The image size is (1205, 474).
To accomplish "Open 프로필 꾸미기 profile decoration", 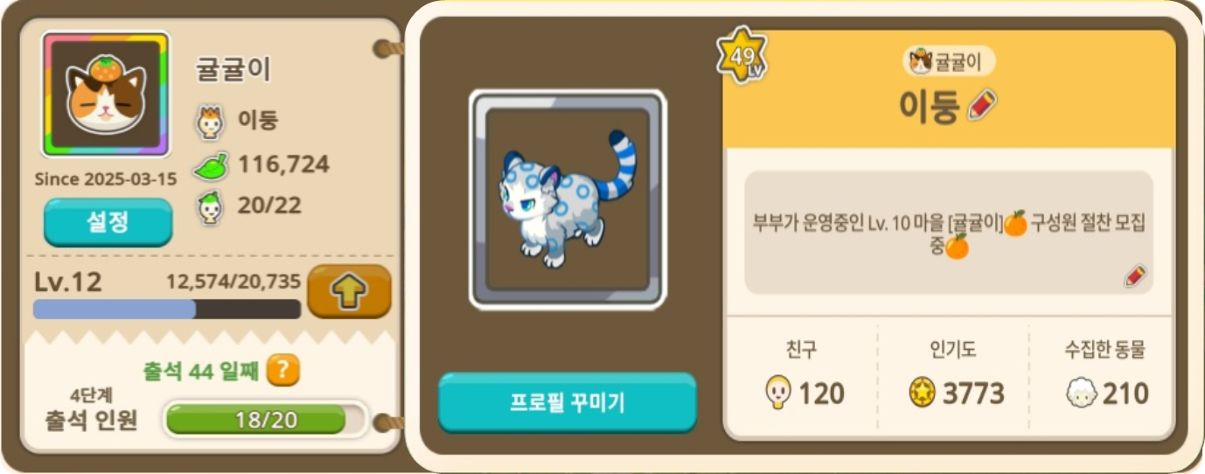I will point(568,403).
